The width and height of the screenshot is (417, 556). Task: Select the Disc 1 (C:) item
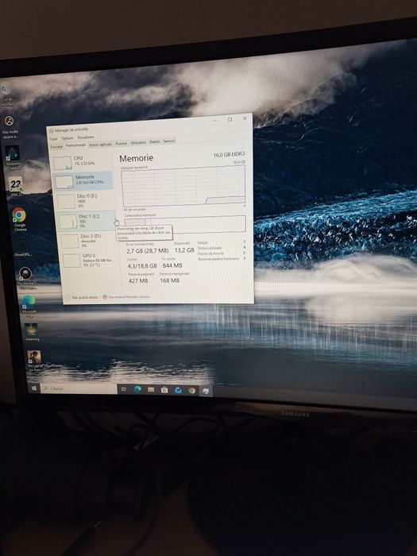tap(86, 221)
